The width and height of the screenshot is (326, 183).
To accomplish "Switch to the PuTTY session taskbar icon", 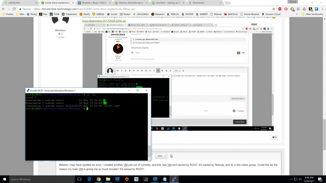I will click(174, 179).
